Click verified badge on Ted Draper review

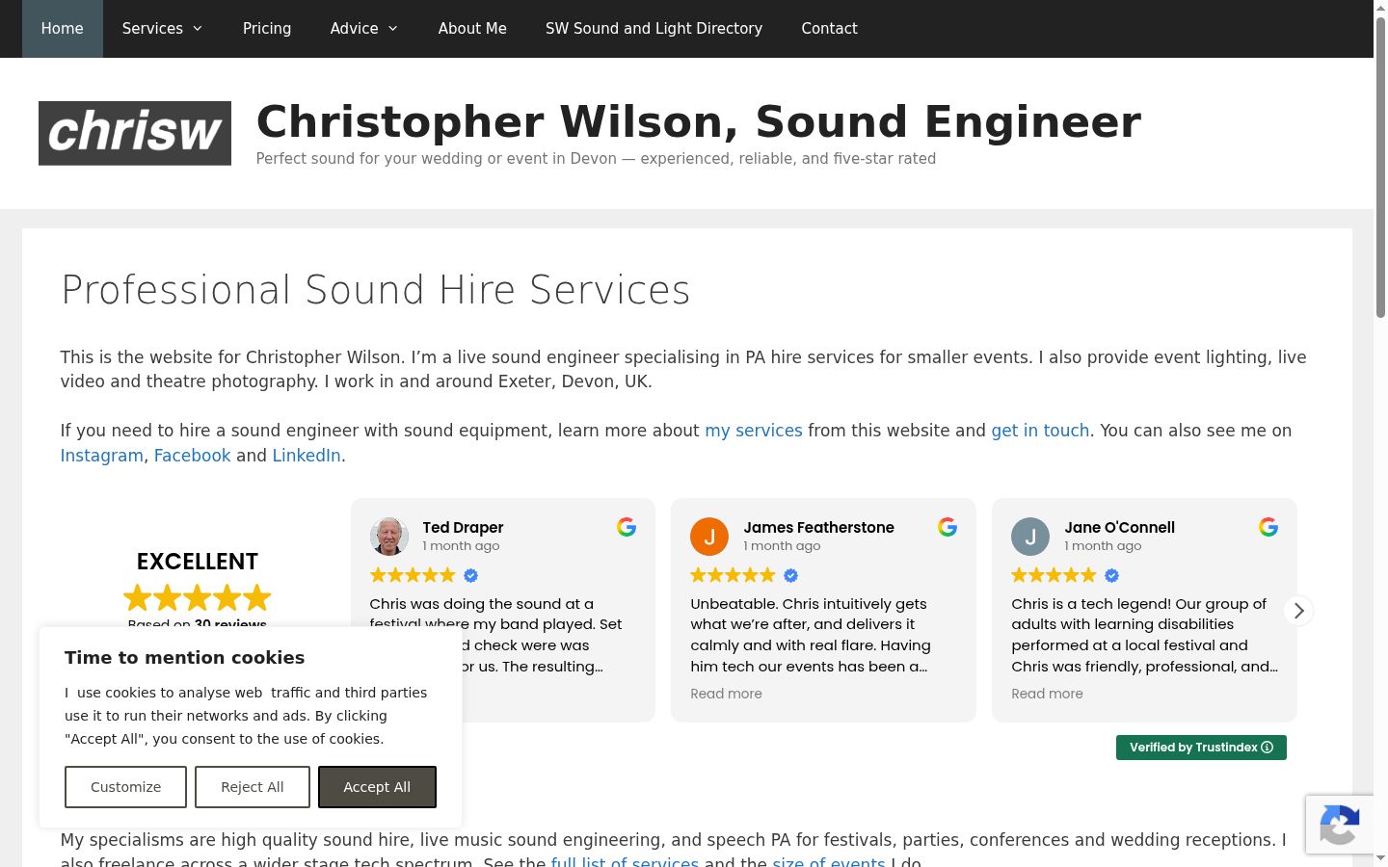point(470,575)
